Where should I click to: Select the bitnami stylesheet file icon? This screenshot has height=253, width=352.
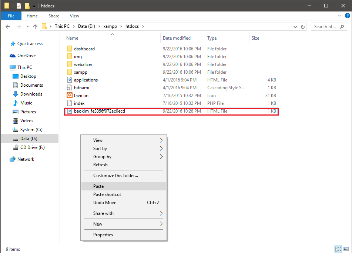tap(69, 88)
